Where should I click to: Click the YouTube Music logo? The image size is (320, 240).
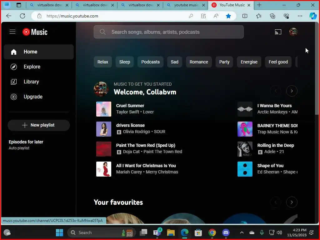point(35,32)
